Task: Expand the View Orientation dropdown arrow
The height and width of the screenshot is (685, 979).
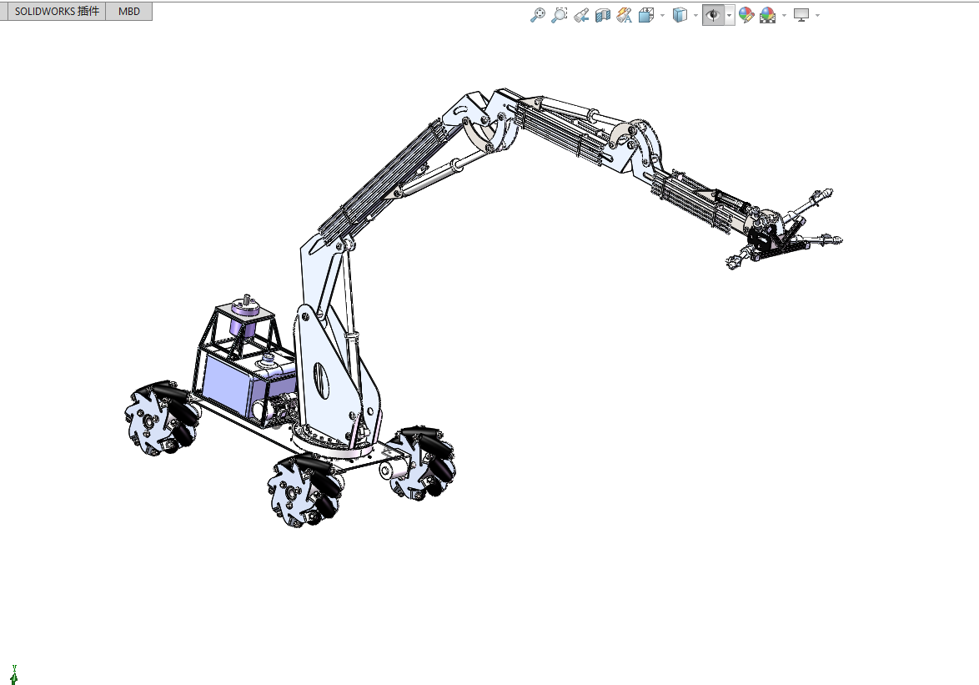Action: (x=662, y=16)
